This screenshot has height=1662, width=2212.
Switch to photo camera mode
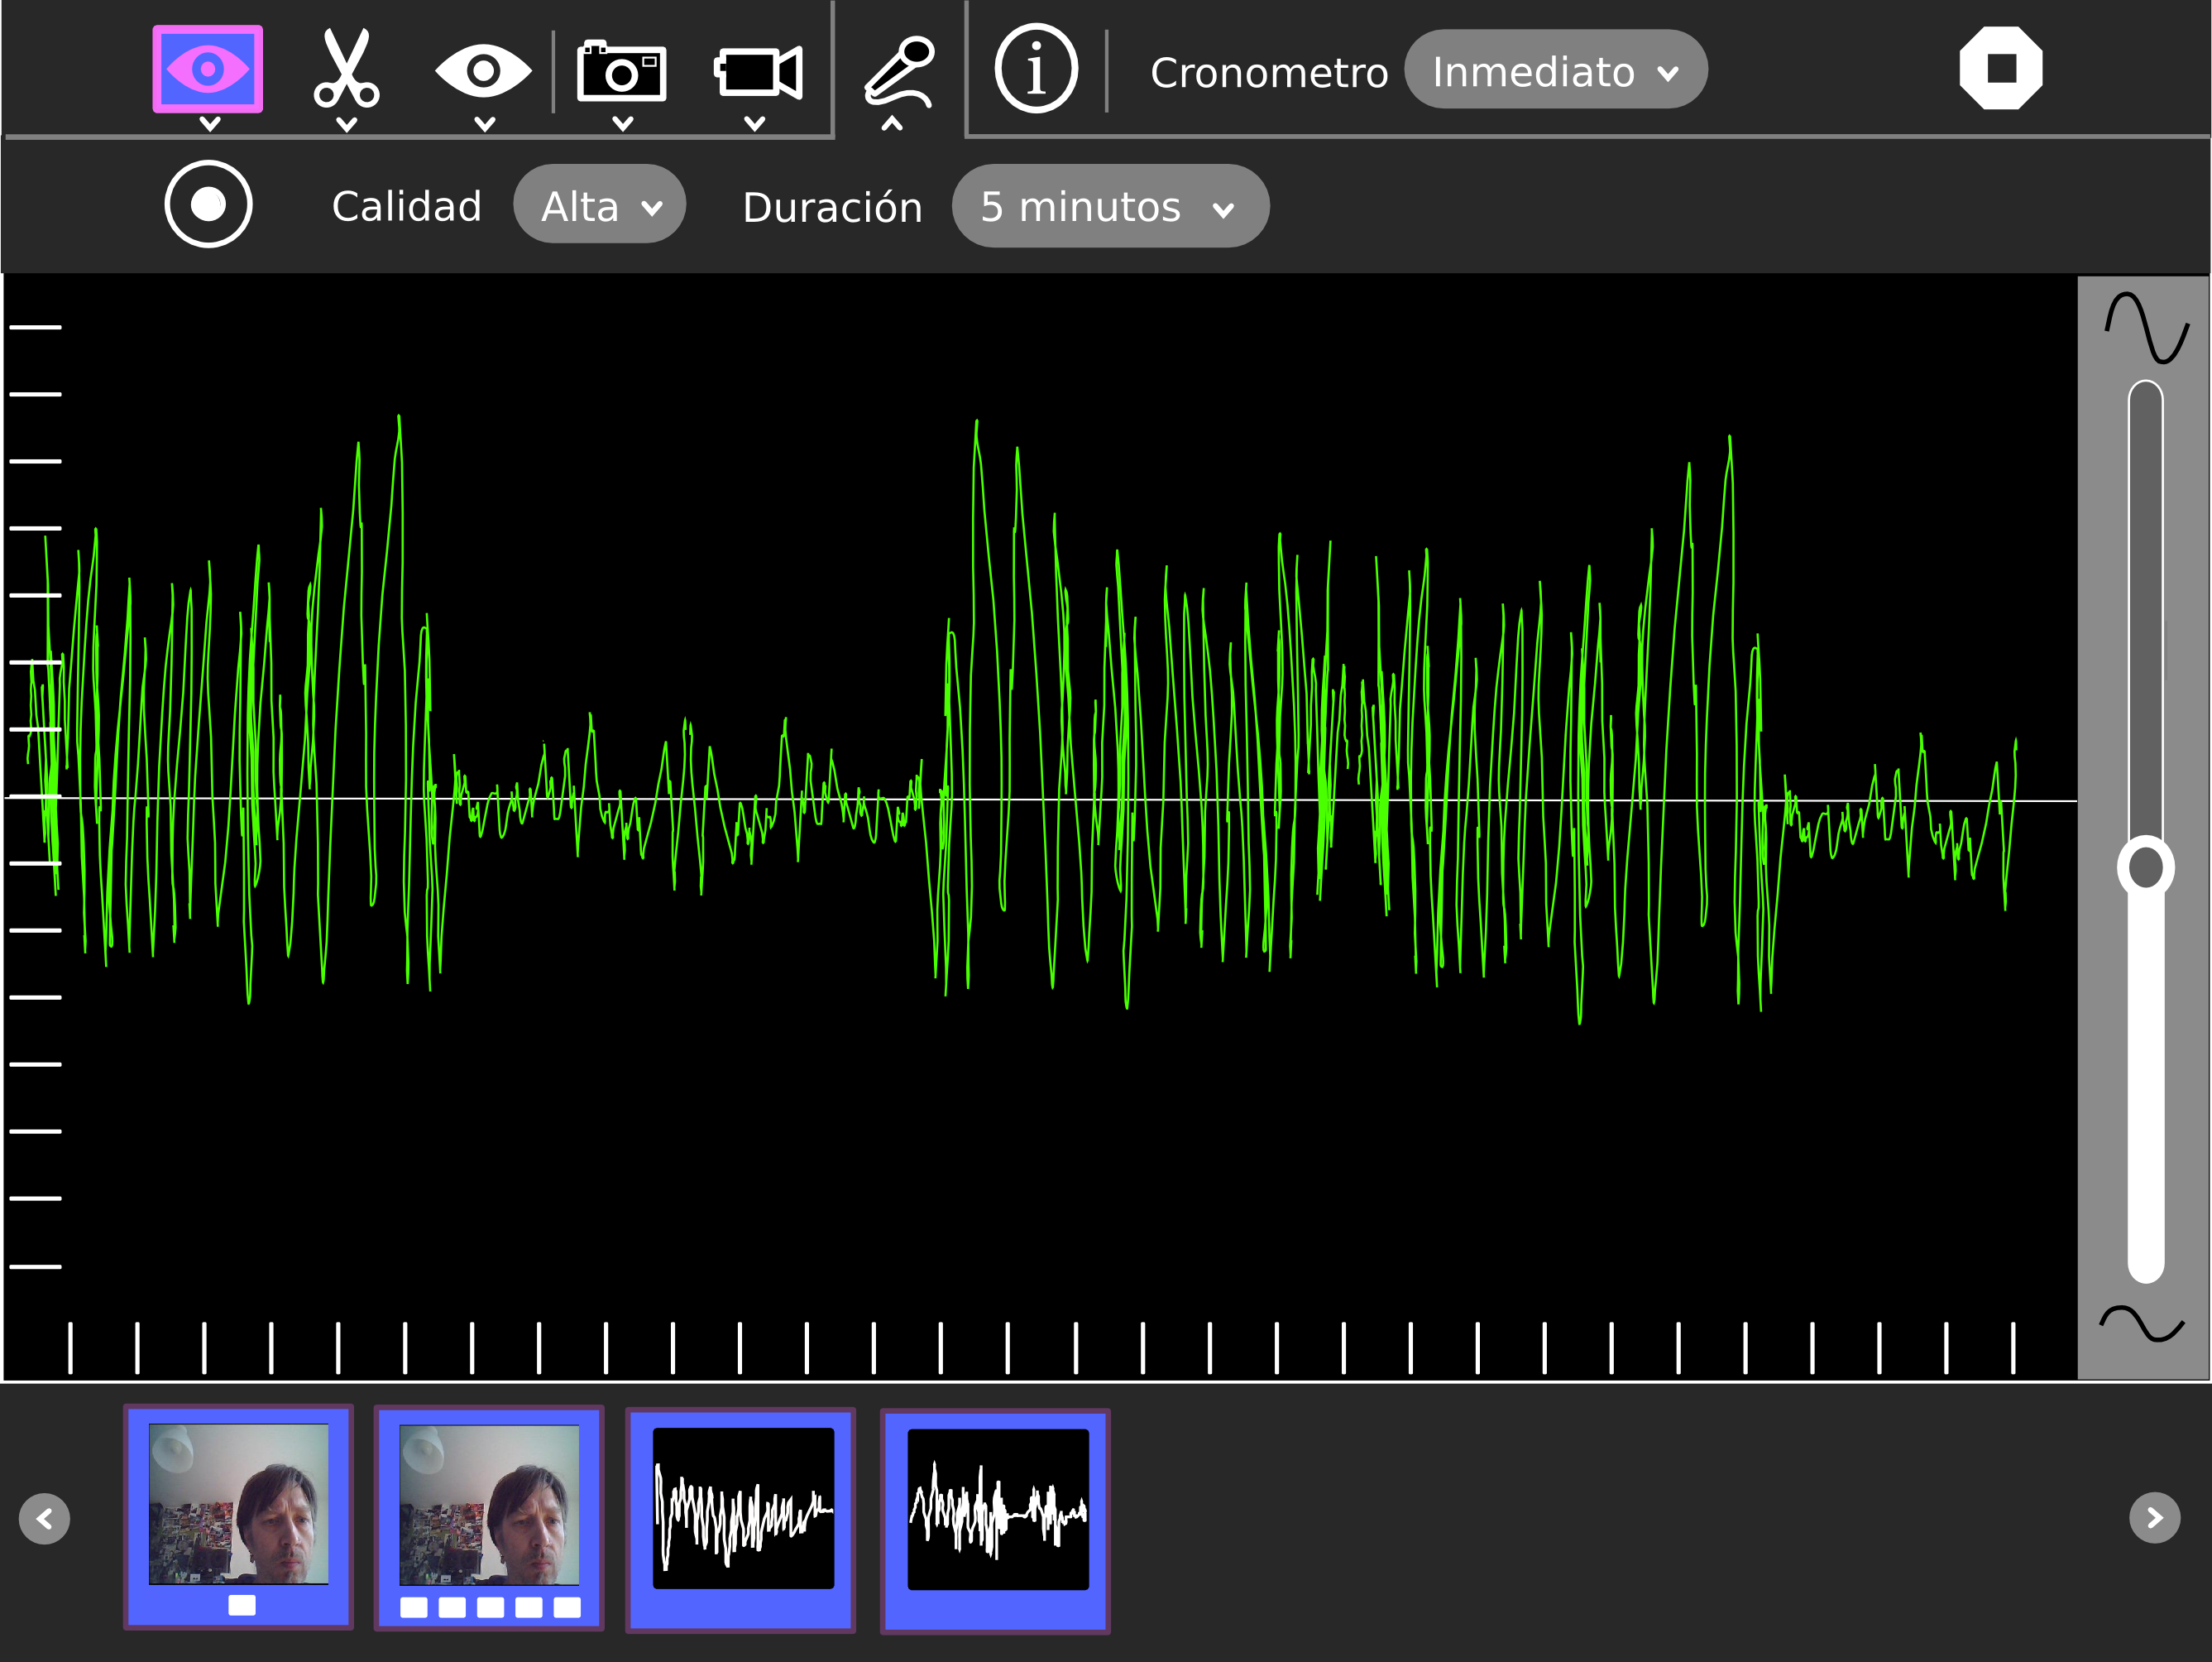[x=621, y=71]
